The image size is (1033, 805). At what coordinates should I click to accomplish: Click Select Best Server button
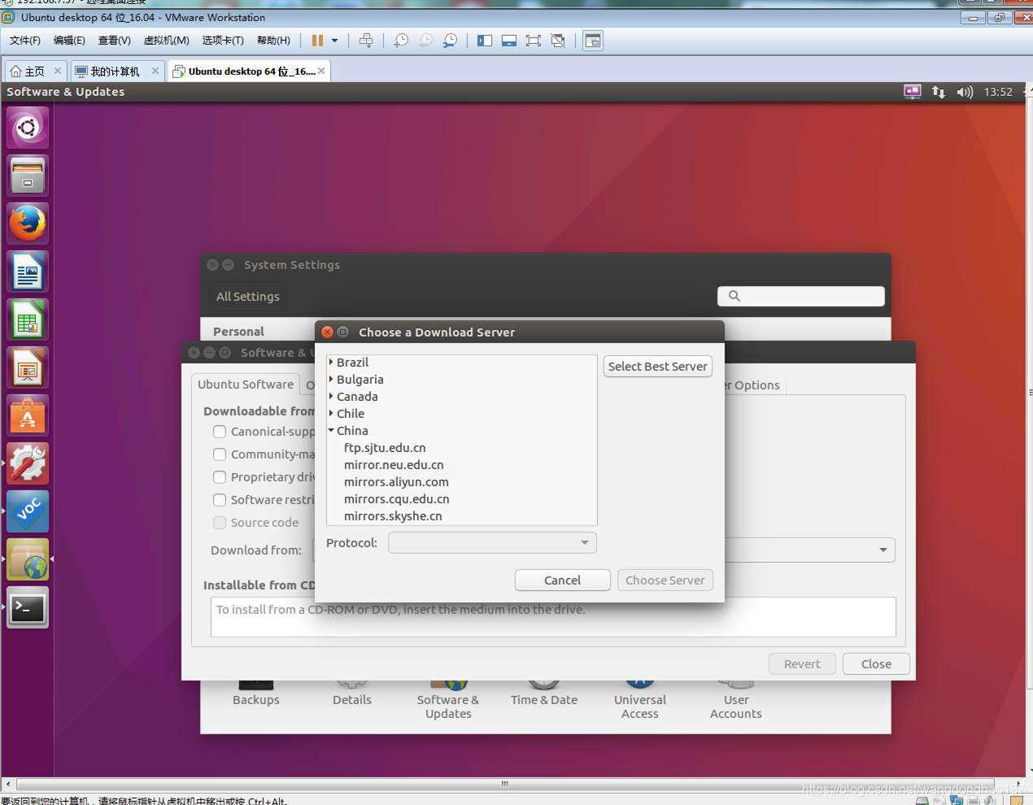pos(657,367)
